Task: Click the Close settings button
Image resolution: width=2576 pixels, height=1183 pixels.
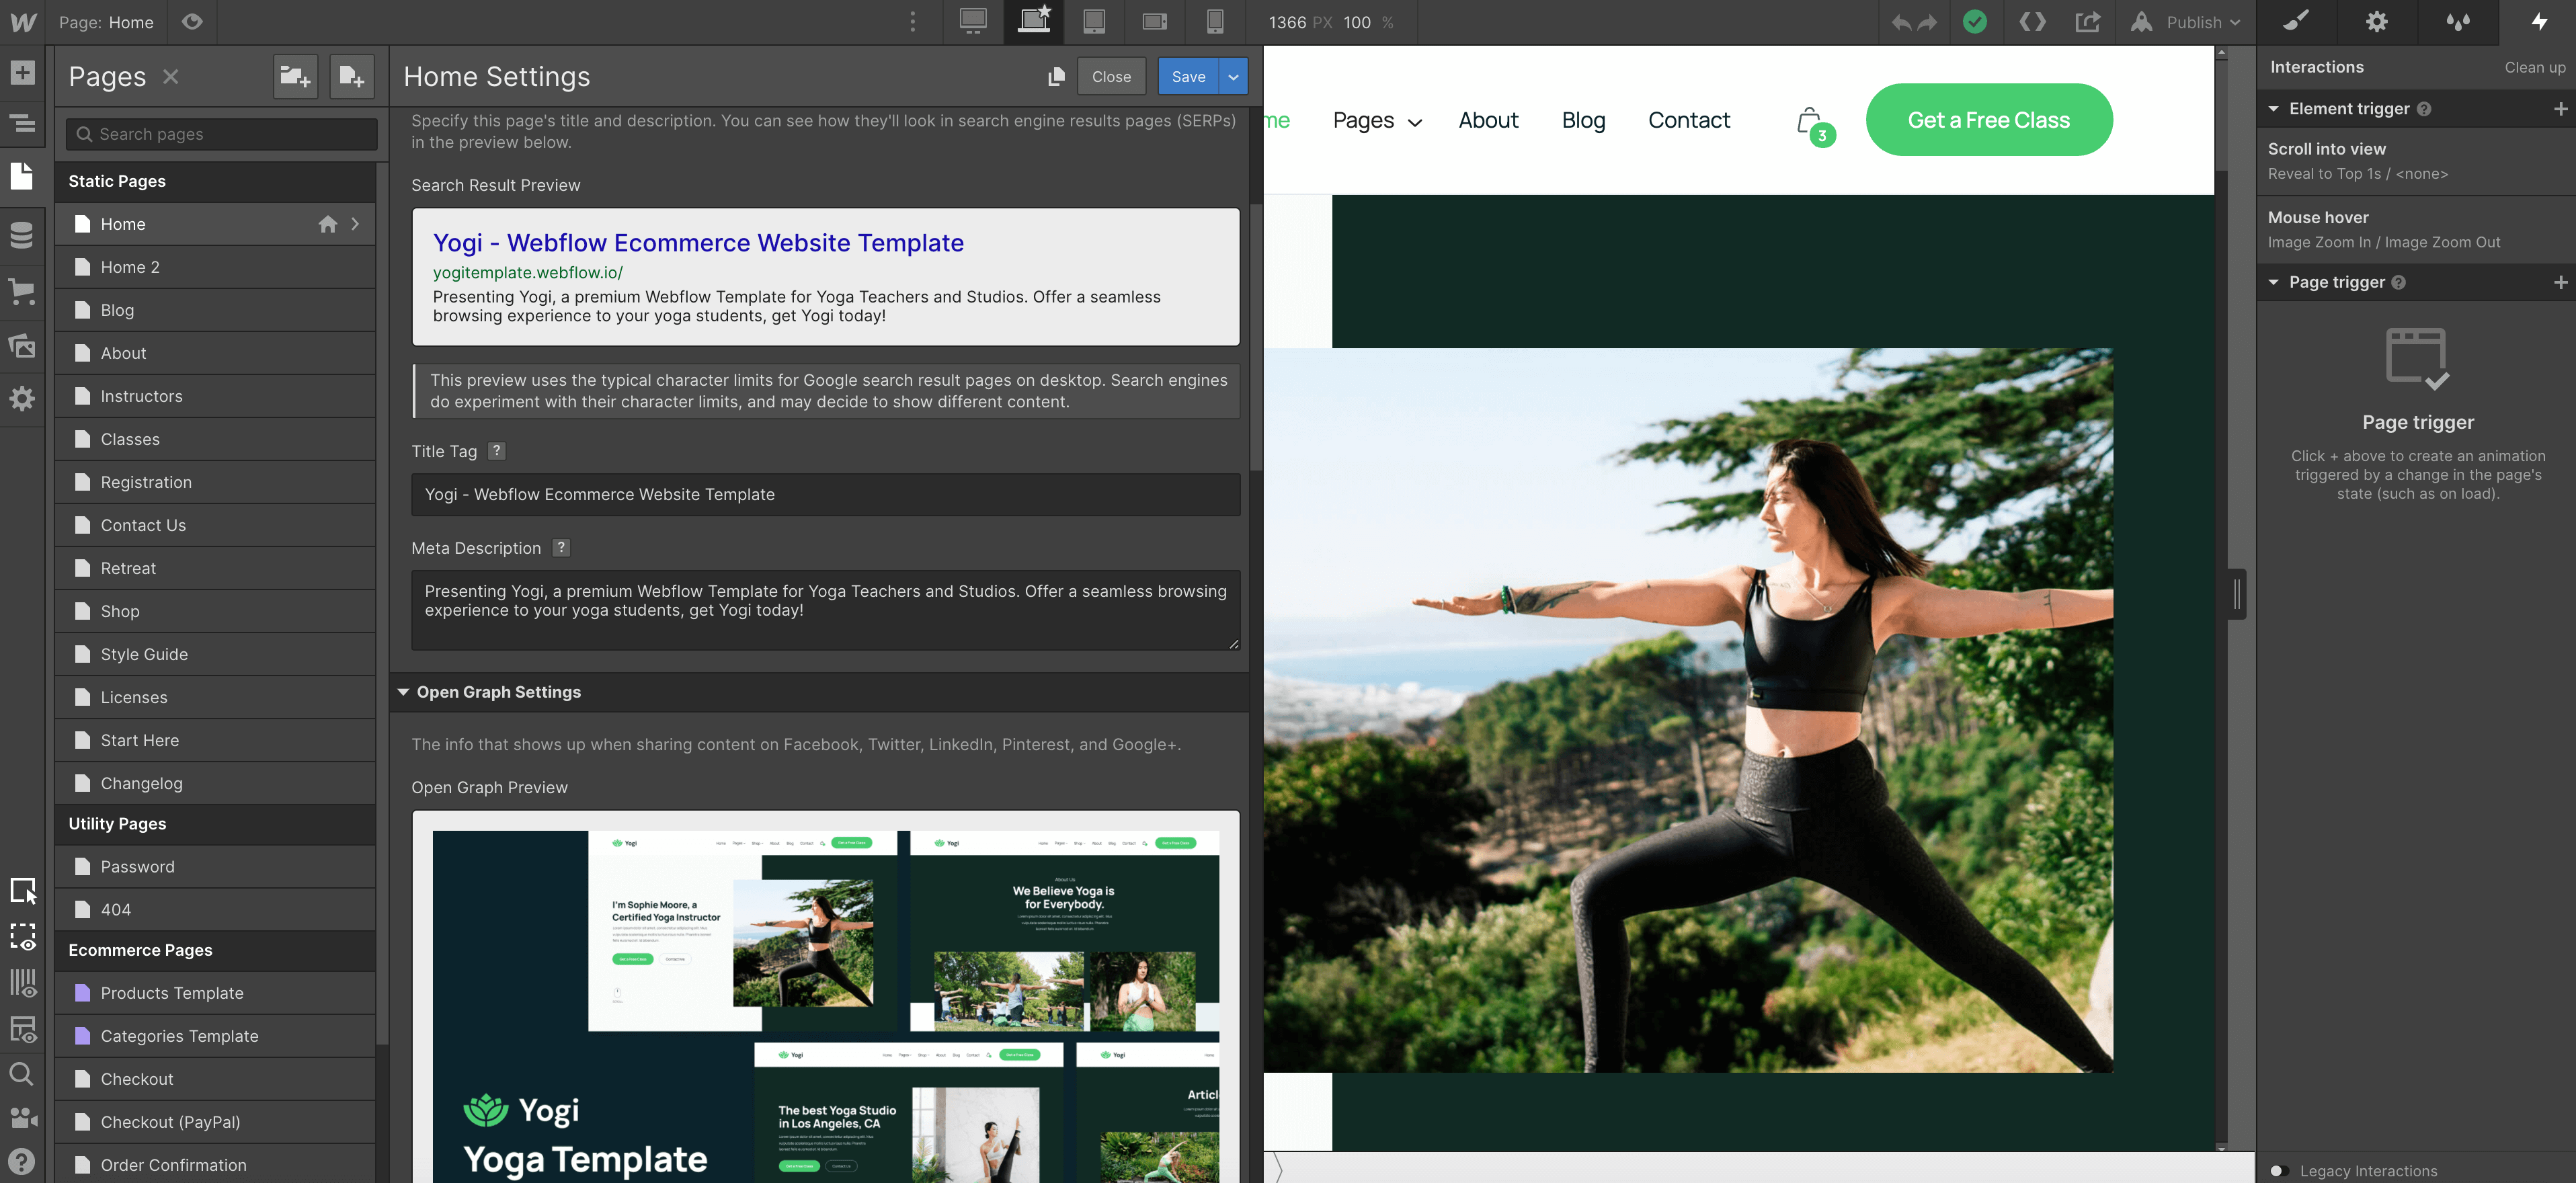Action: (x=1111, y=77)
